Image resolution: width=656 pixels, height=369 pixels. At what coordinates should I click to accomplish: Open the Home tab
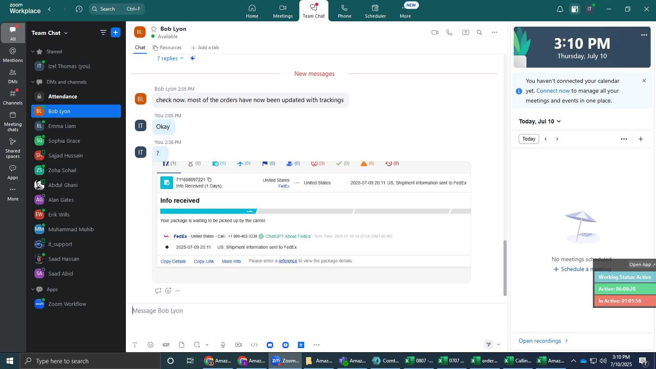(x=252, y=11)
